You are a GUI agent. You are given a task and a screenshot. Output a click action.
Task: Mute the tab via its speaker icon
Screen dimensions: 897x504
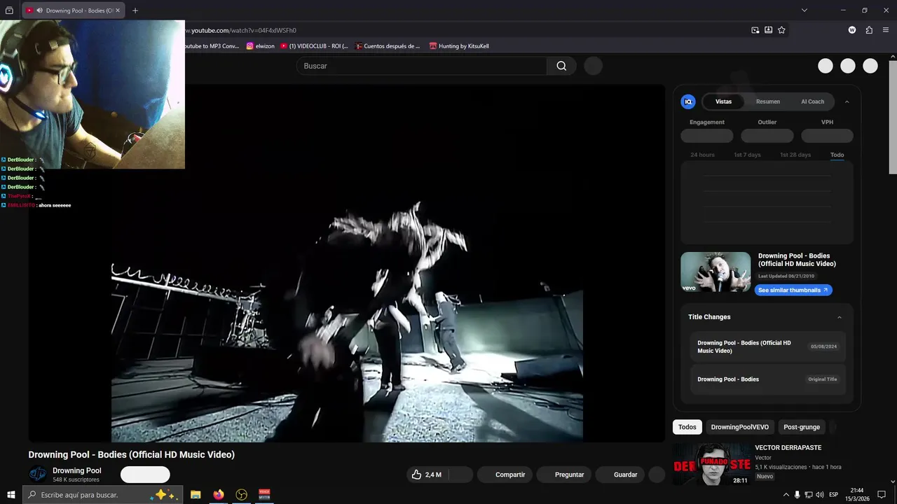pos(39,10)
